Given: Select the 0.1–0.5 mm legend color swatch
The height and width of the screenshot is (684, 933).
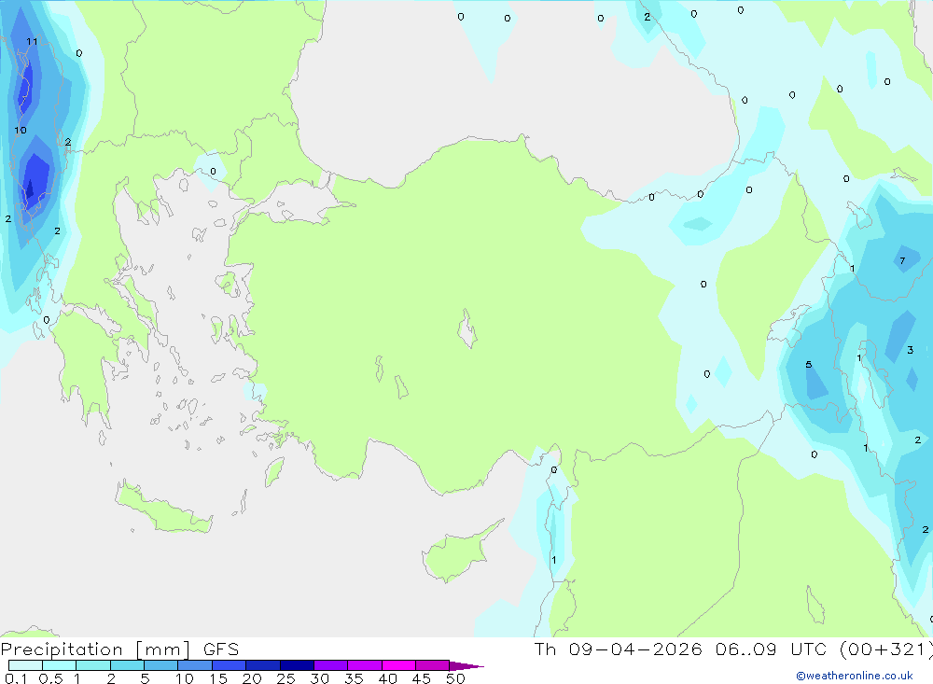Looking at the screenshot, I should pos(25,665).
